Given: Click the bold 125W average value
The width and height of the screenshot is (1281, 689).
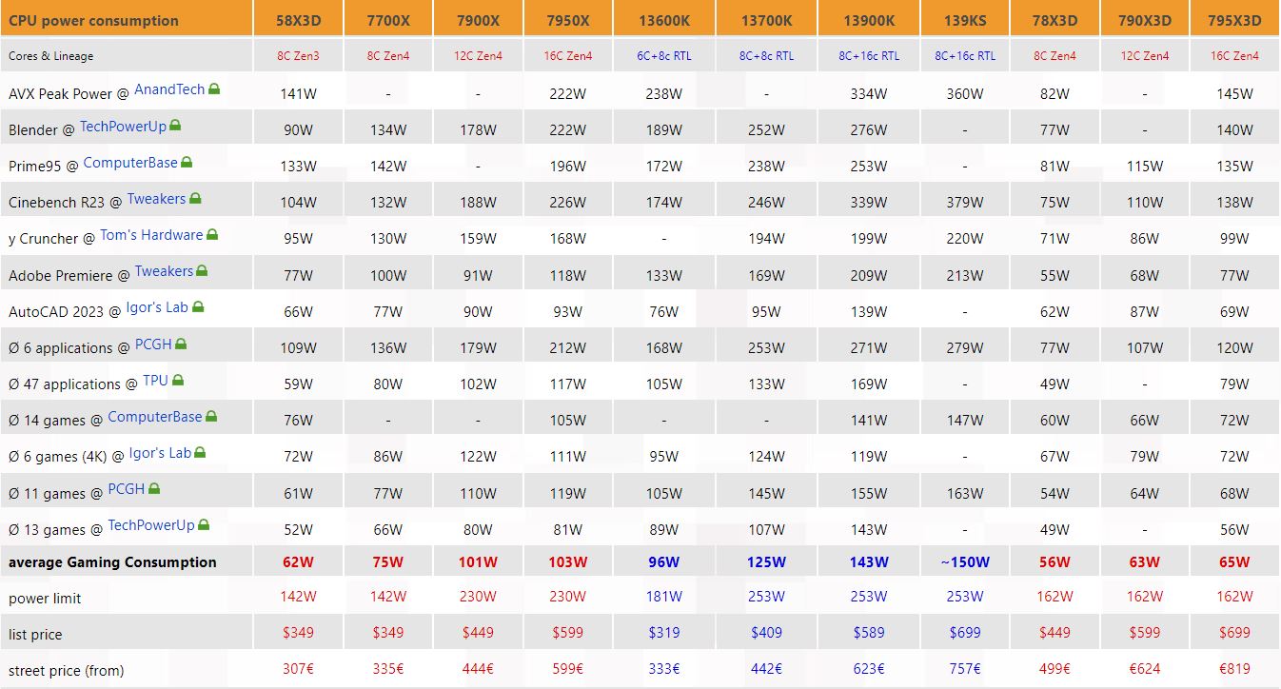Looking at the screenshot, I should (x=766, y=561).
